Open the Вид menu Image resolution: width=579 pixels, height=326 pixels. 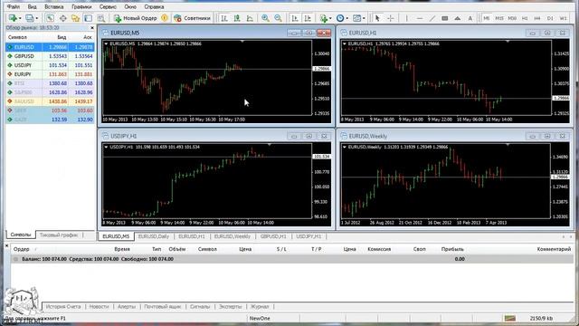(x=33, y=6)
